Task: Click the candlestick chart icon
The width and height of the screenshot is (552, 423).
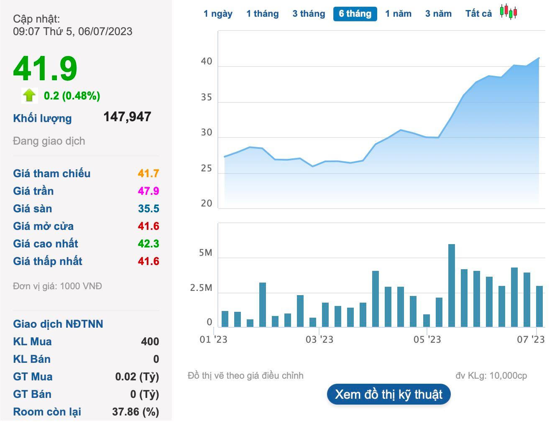Action: [509, 12]
